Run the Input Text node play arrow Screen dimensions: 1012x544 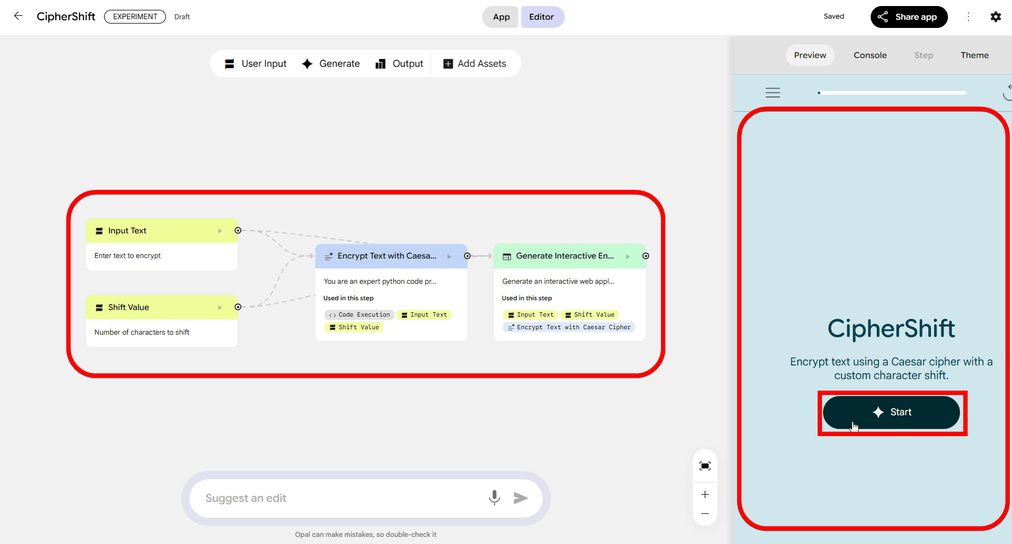click(220, 231)
